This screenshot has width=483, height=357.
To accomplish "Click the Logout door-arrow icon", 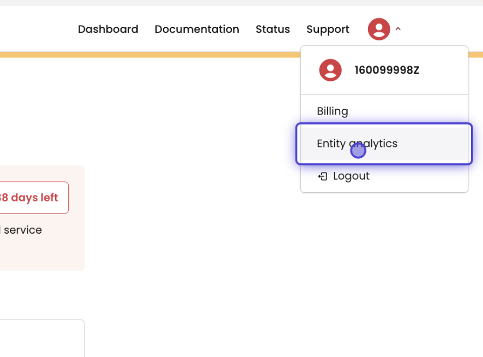I will (x=323, y=176).
